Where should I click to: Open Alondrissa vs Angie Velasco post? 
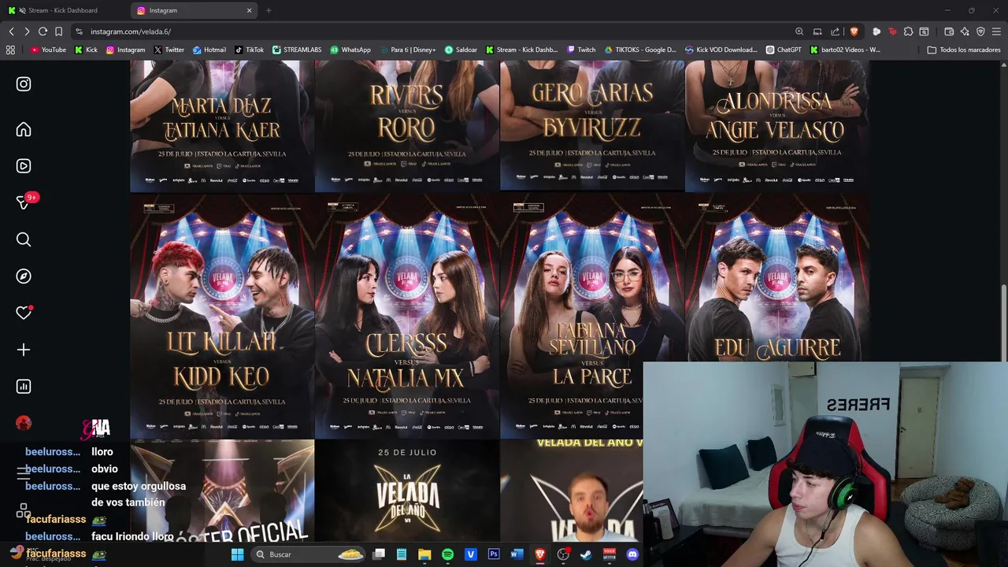tap(777, 126)
